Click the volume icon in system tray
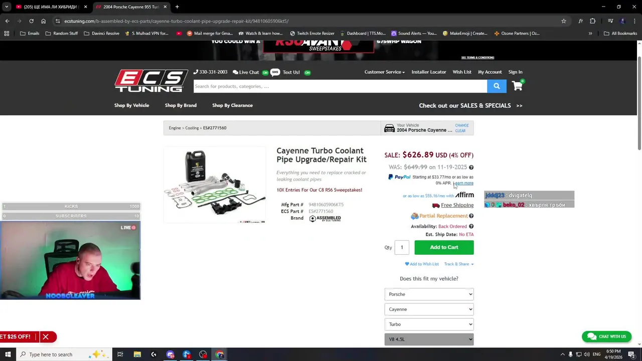This screenshot has height=361, width=642. 586,354
